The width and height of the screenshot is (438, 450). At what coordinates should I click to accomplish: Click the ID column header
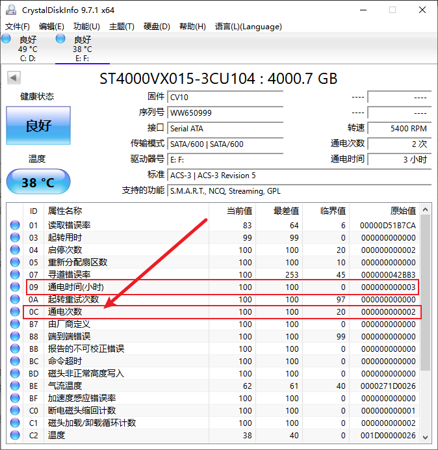point(33,211)
